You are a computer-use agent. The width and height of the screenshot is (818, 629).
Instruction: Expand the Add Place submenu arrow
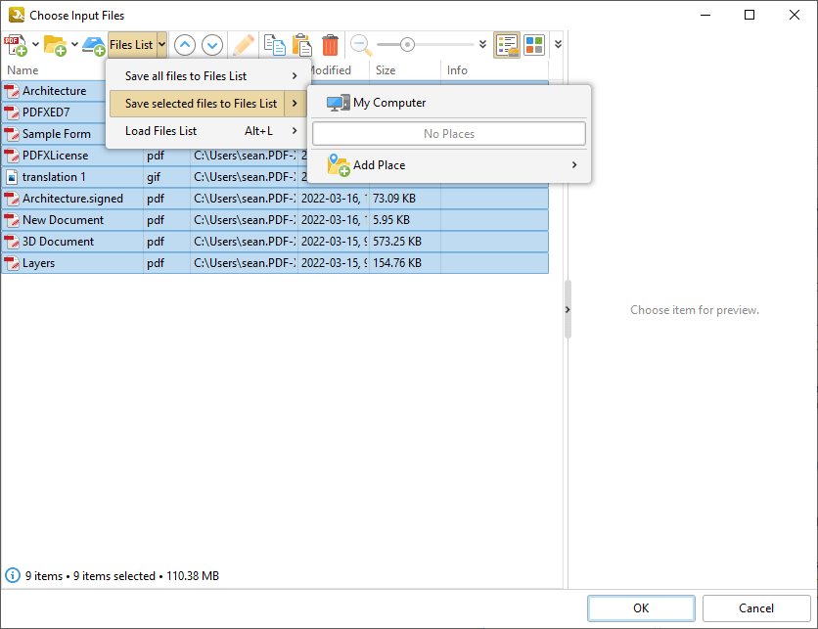pyautogui.click(x=574, y=164)
